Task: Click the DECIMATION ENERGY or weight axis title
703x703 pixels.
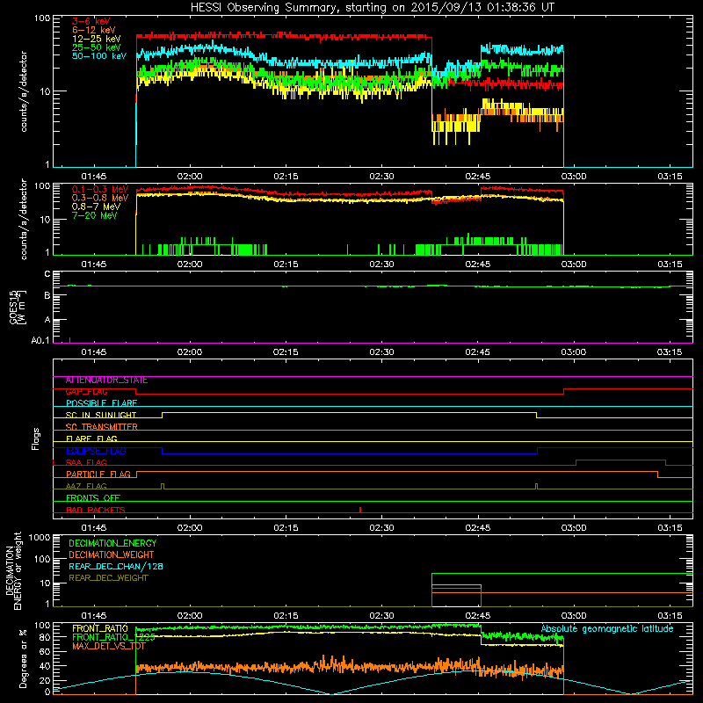Action: point(13,570)
